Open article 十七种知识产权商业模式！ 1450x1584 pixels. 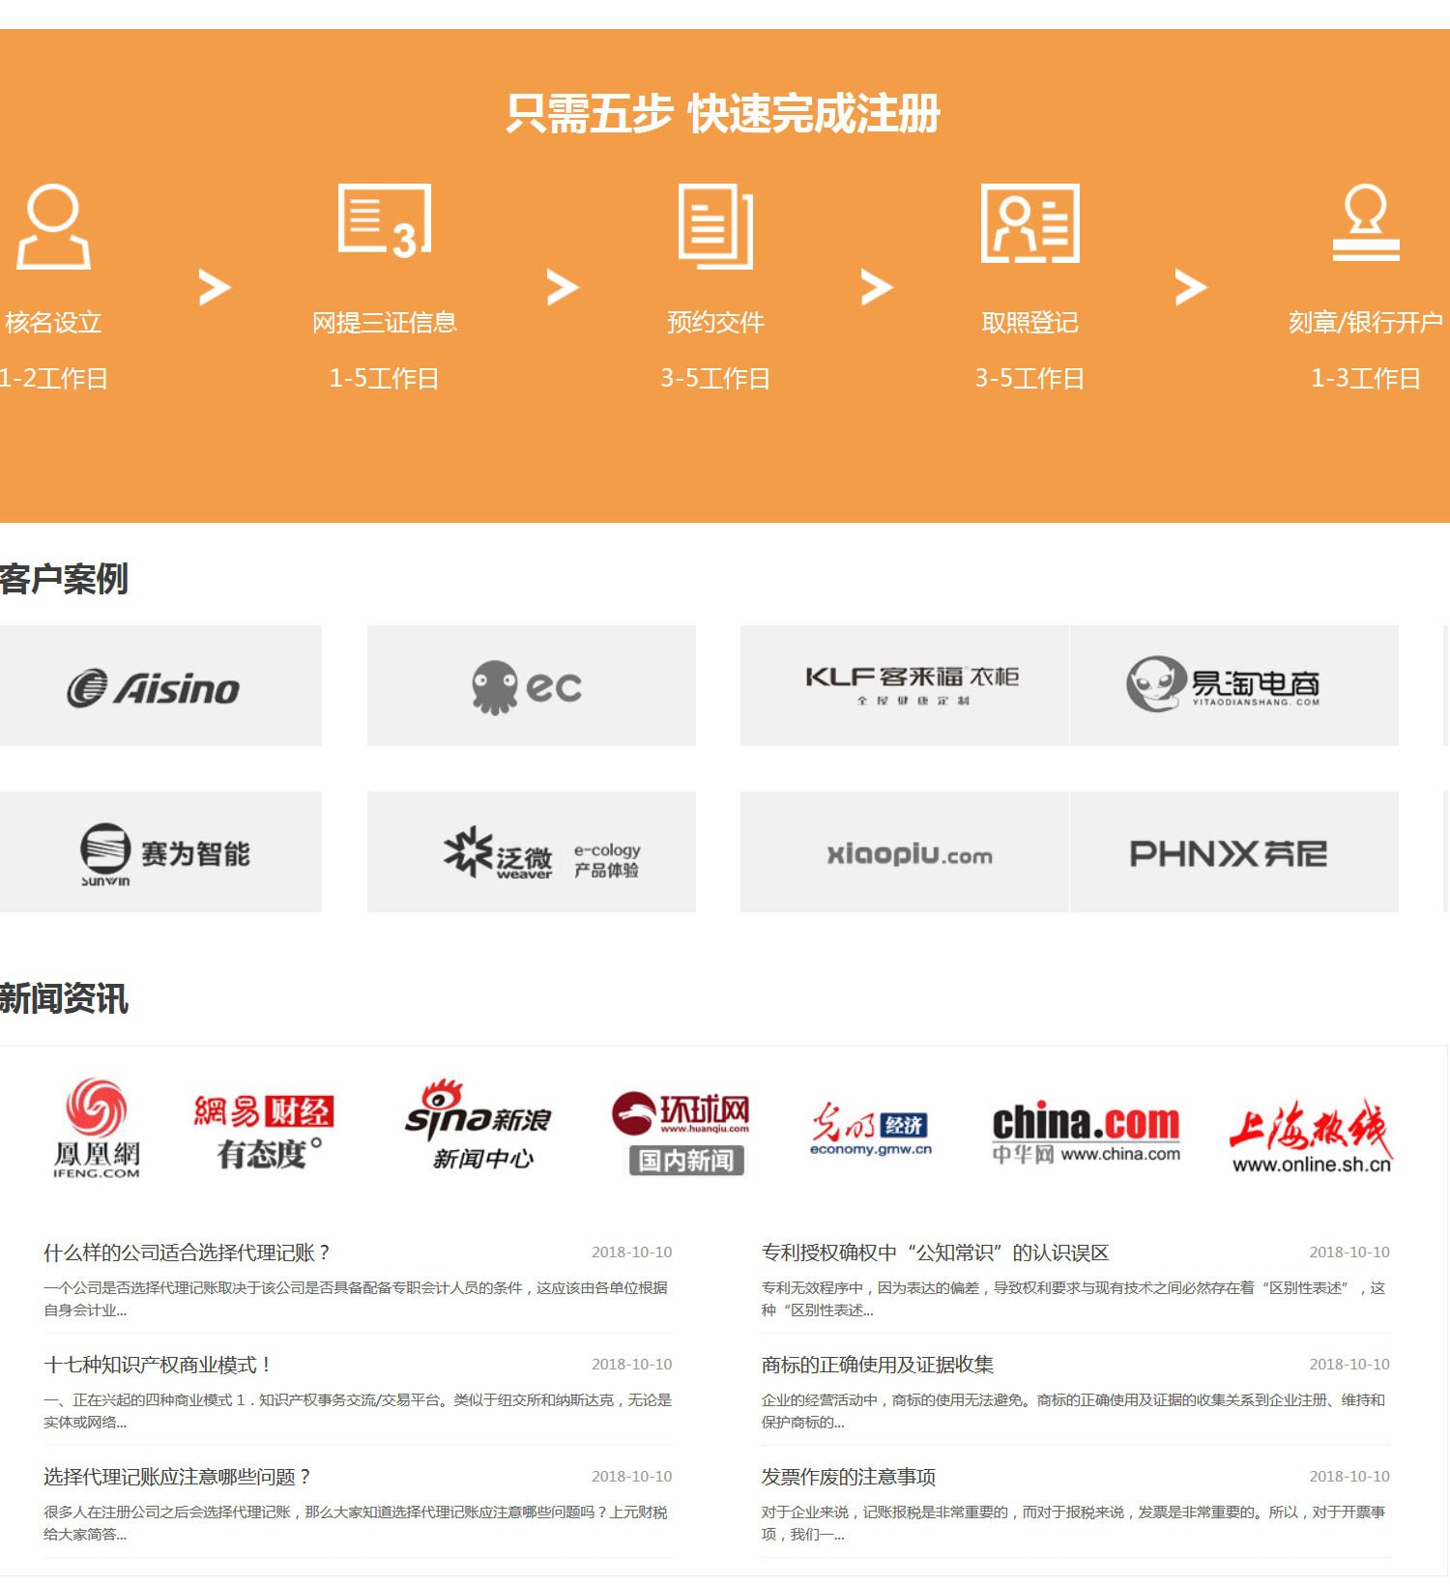pyautogui.click(x=159, y=1365)
